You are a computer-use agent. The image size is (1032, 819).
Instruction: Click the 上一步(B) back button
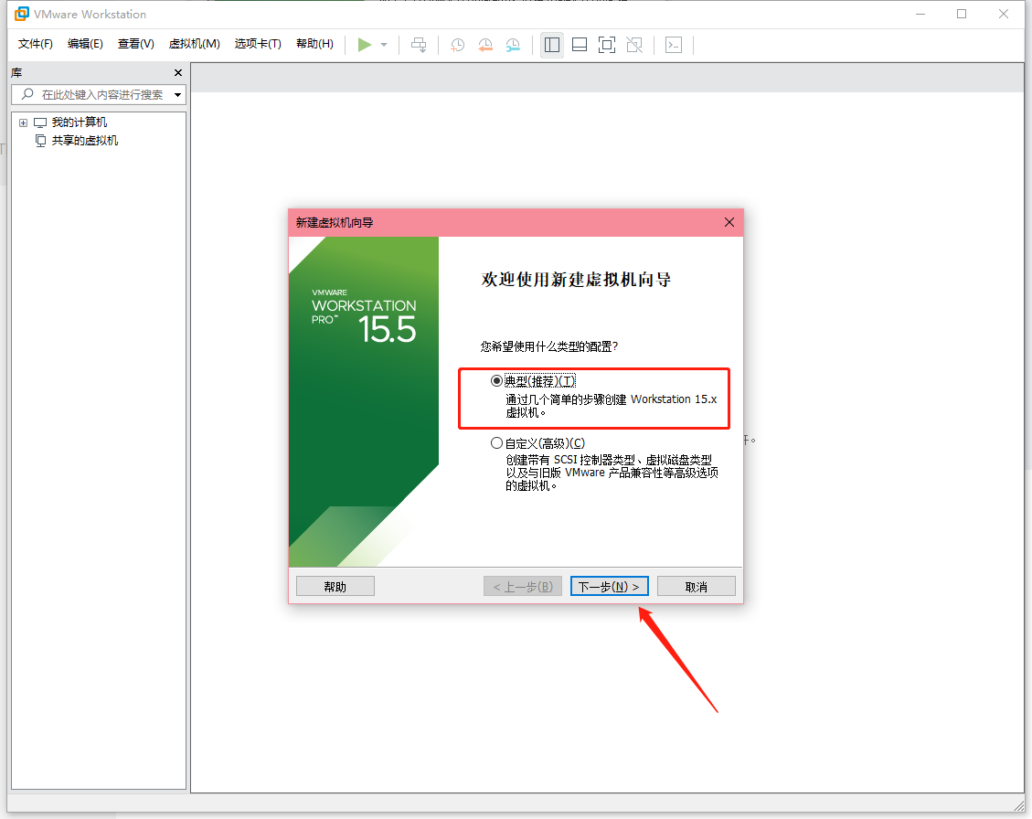(523, 586)
